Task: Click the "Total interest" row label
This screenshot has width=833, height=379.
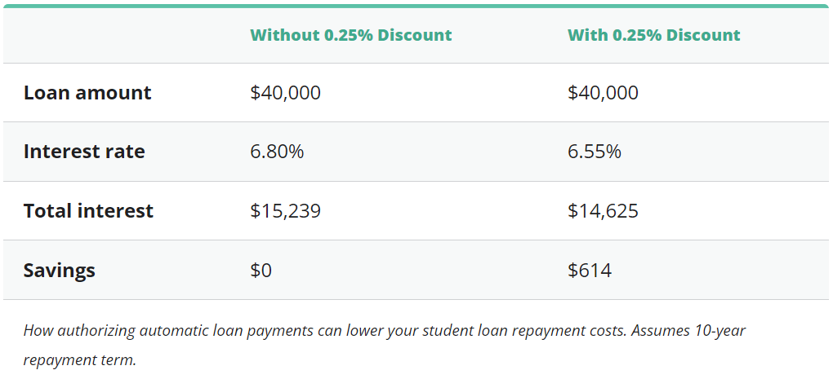Action: (88, 211)
